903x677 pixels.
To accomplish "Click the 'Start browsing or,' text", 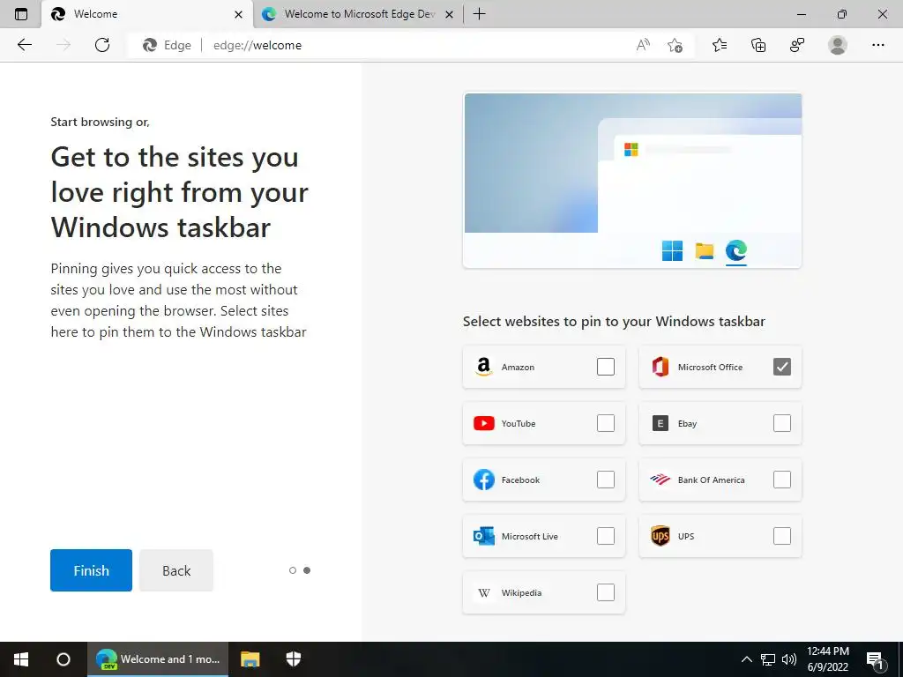I will [x=101, y=122].
